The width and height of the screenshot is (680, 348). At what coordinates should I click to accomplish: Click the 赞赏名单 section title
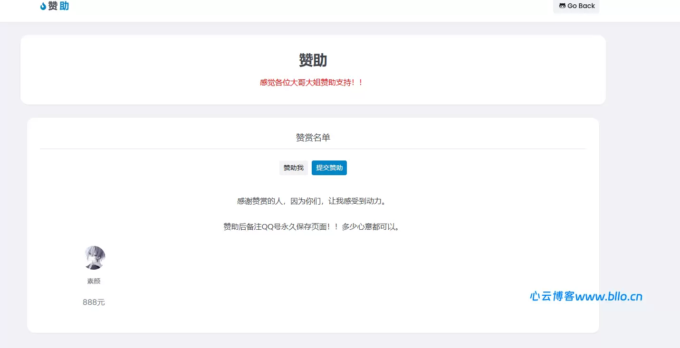313,138
